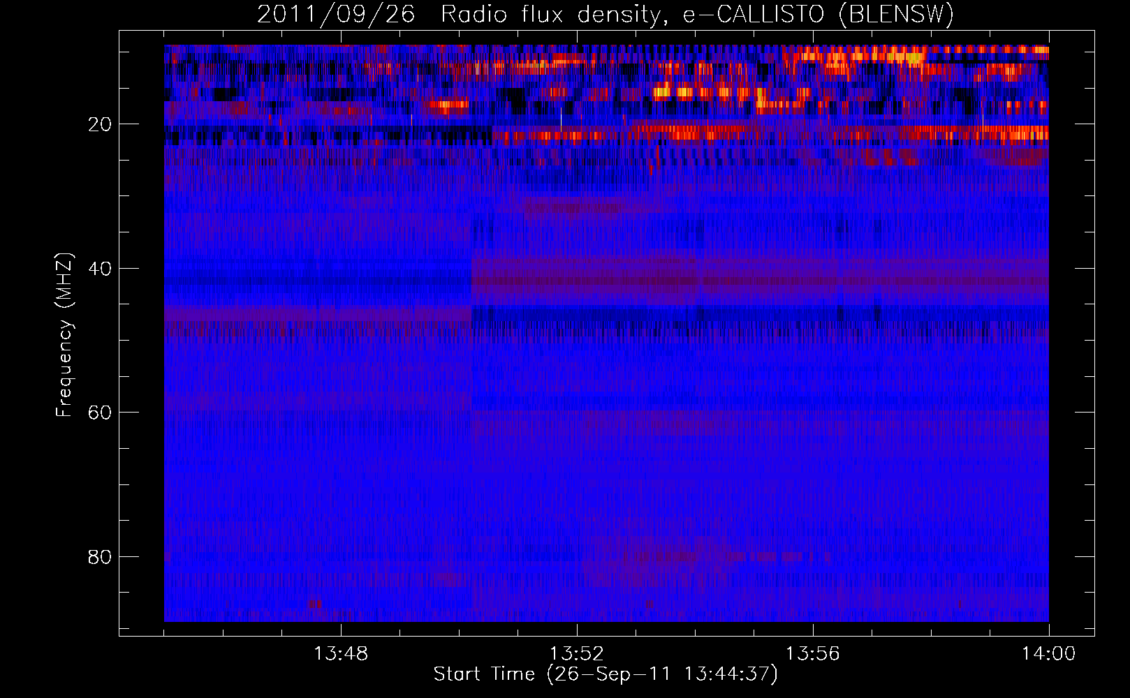This screenshot has height=698, width=1130.
Task: Click the plot title '2011/09/26 Radio flux density'
Action: tap(606, 14)
